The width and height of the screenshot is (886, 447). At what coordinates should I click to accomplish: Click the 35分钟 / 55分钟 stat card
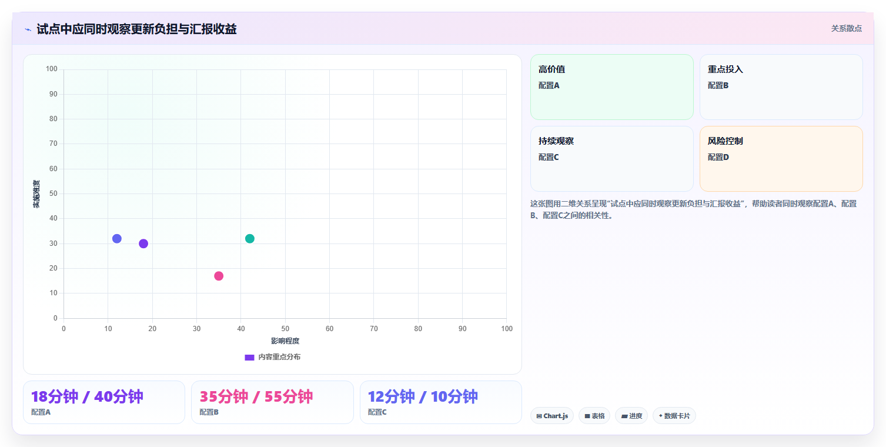coord(272,402)
